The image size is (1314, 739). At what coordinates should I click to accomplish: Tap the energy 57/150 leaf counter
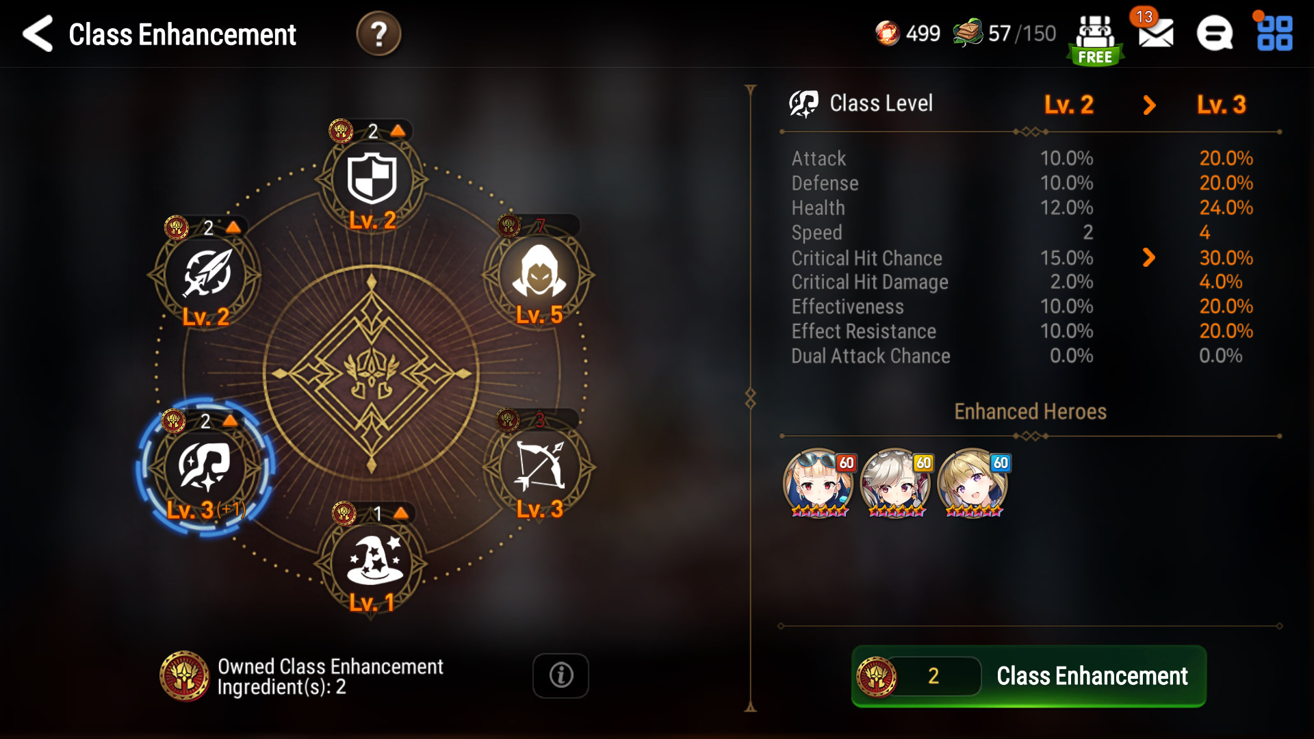(1005, 33)
